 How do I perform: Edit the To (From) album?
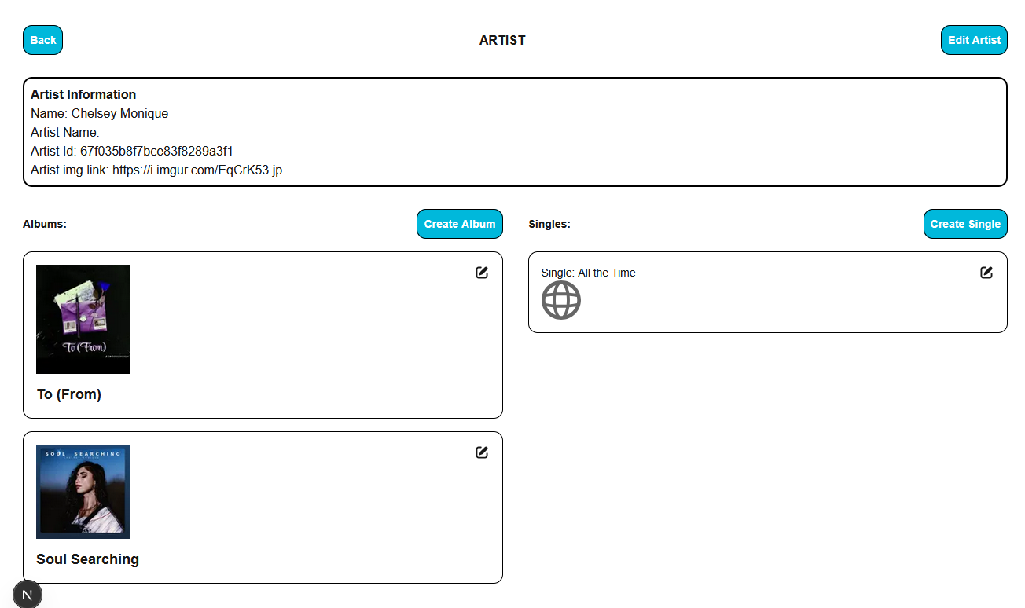pos(482,273)
